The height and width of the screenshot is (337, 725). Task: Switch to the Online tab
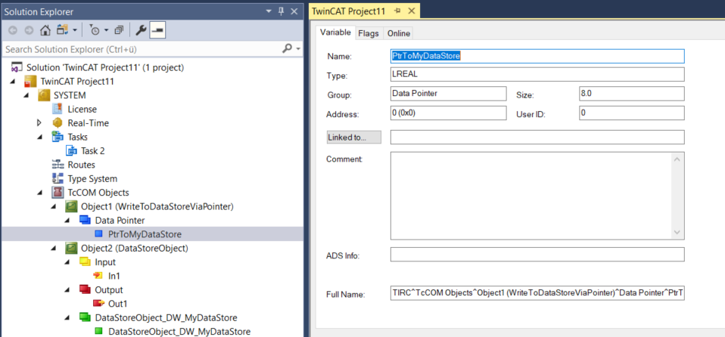[x=399, y=33]
